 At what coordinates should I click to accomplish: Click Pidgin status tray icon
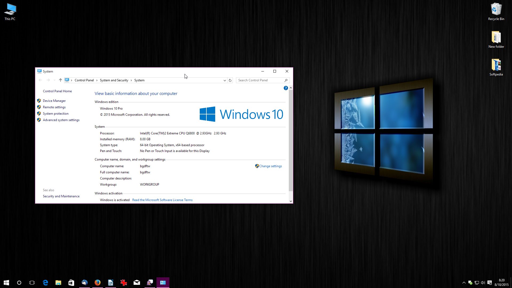click(470, 283)
